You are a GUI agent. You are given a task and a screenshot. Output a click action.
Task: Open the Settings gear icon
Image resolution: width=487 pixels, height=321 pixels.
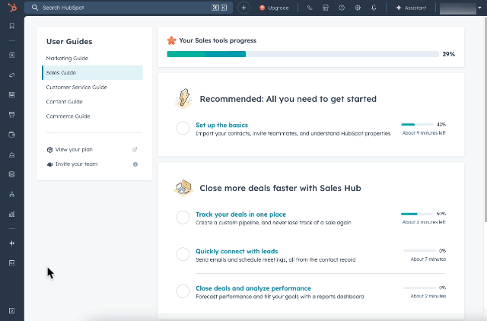pyautogui.click(x=358, y=8)
